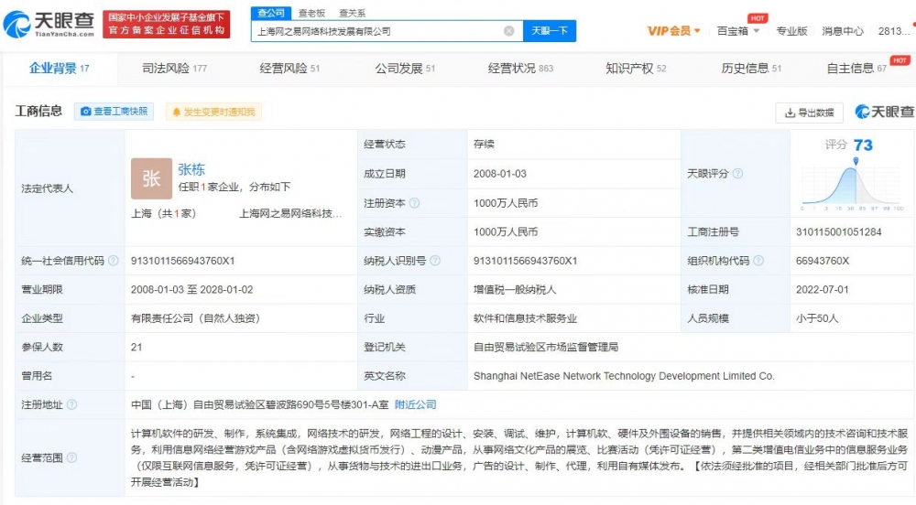
Task: Open the 附近公司 link
Action: tap(415, 404)
